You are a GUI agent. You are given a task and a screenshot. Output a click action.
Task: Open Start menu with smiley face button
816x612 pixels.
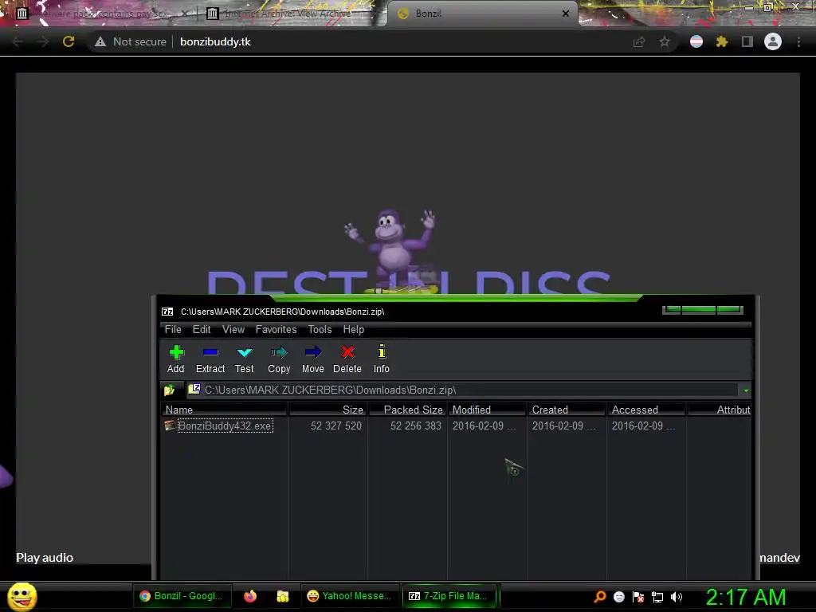tap(22, 596)
